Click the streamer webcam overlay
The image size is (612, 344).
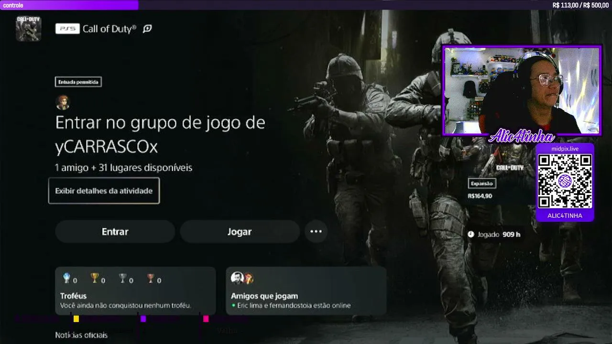click(x=522, y=91)
